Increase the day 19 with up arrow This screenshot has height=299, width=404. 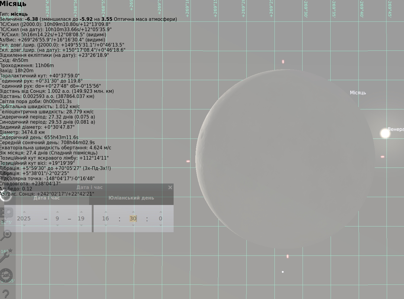81,212
